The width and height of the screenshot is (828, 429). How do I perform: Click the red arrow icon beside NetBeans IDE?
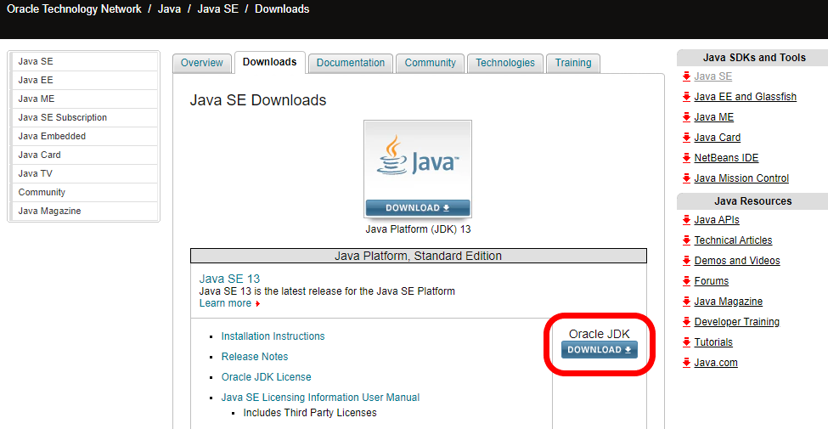pos(686,158)
